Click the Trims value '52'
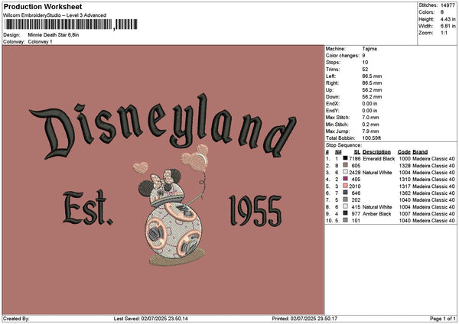459x324 pixels. [x=365, y=70]
